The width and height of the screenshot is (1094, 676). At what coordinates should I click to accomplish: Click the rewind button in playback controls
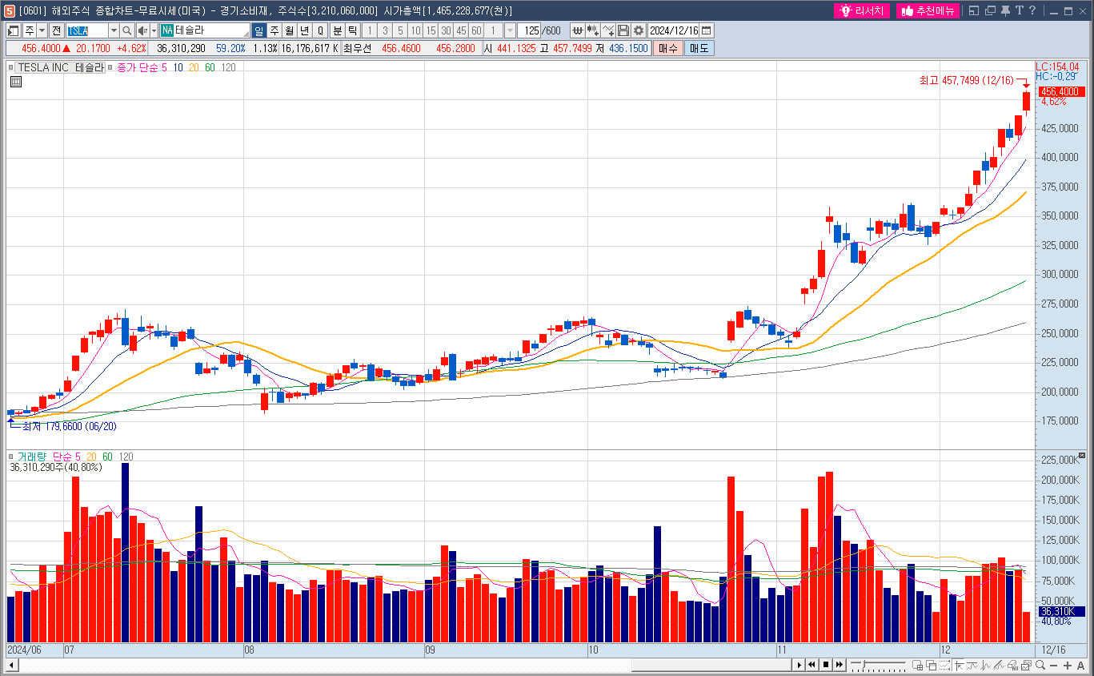pos(811,665)
